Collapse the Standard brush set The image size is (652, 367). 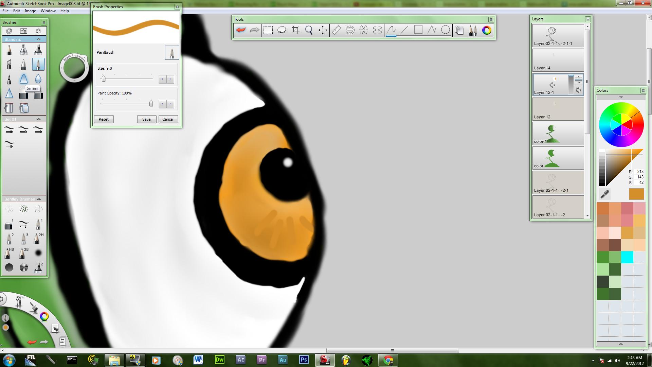coord(39,39)
